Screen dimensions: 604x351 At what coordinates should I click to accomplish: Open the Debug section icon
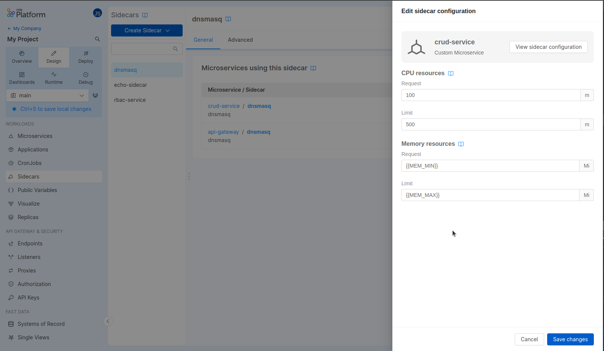(x=86, y=75)
